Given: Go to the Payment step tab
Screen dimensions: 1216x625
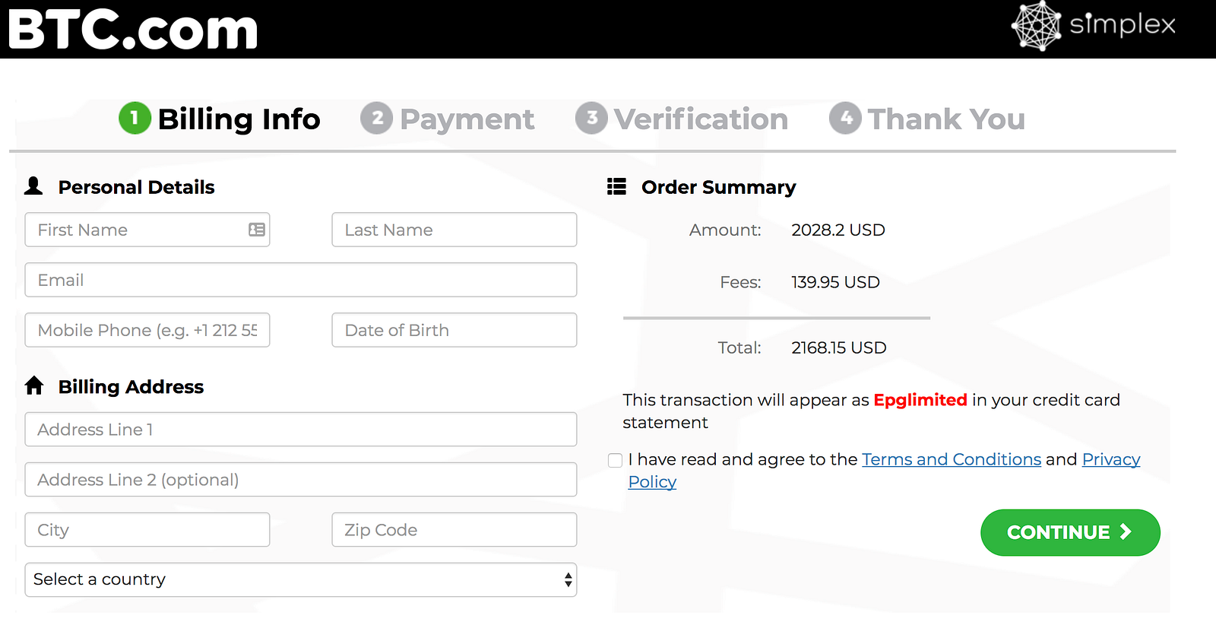Looking at the screenshot, I should pyautogui.click(x=448, y=119).
